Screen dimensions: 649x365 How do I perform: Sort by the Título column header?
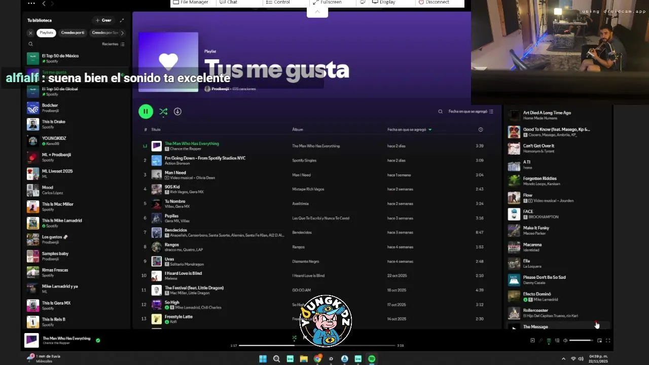pos(156,129)
